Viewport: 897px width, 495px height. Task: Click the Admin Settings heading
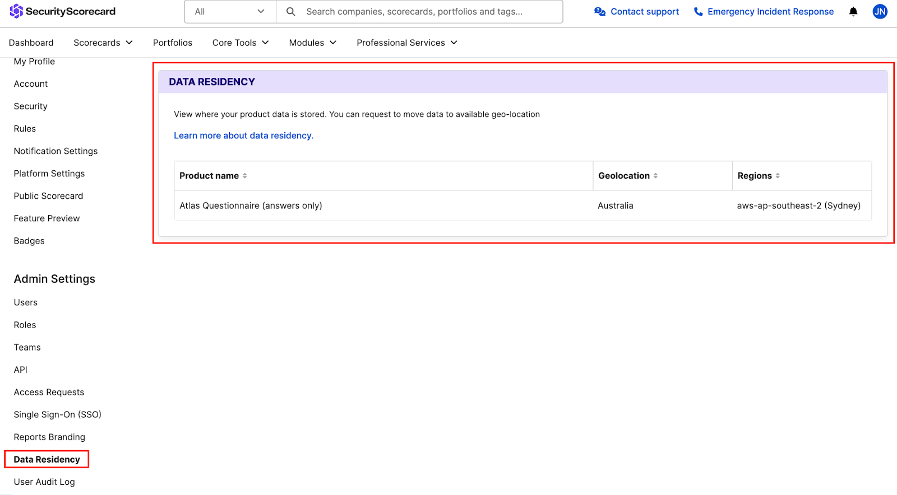click(54, 279)
